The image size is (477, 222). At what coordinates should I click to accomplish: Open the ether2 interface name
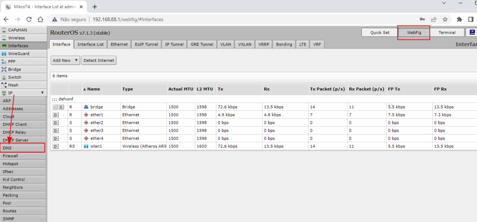click(x=97, y=122)
